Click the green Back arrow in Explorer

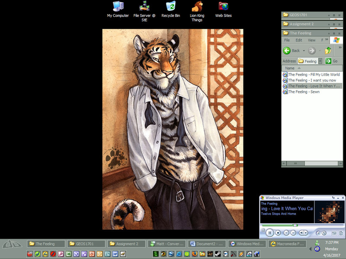(287, 51)
